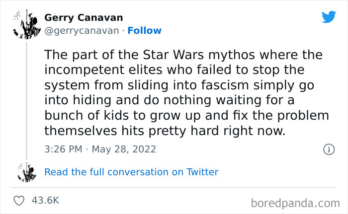Click small avatar beside the conversation link
This screenshot has width=348, height=214.
tap(26, 172)
